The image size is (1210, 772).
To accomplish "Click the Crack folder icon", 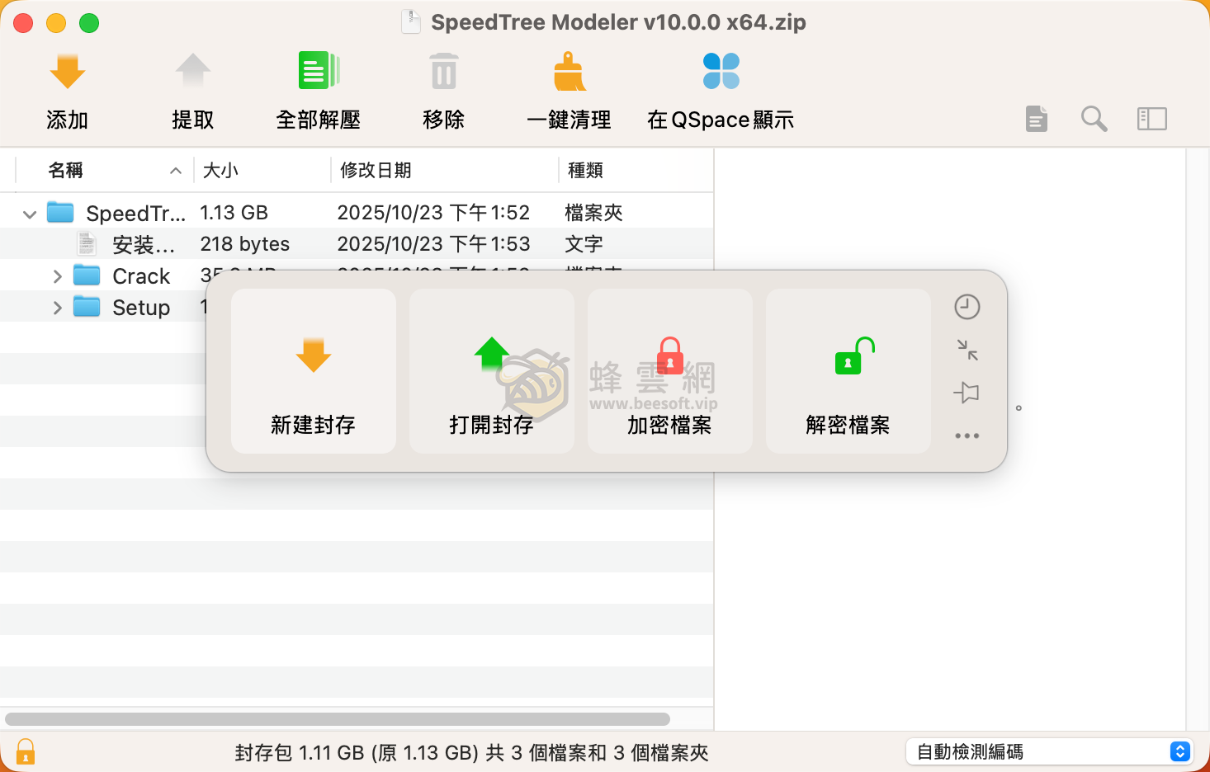I will pos(87,275).
